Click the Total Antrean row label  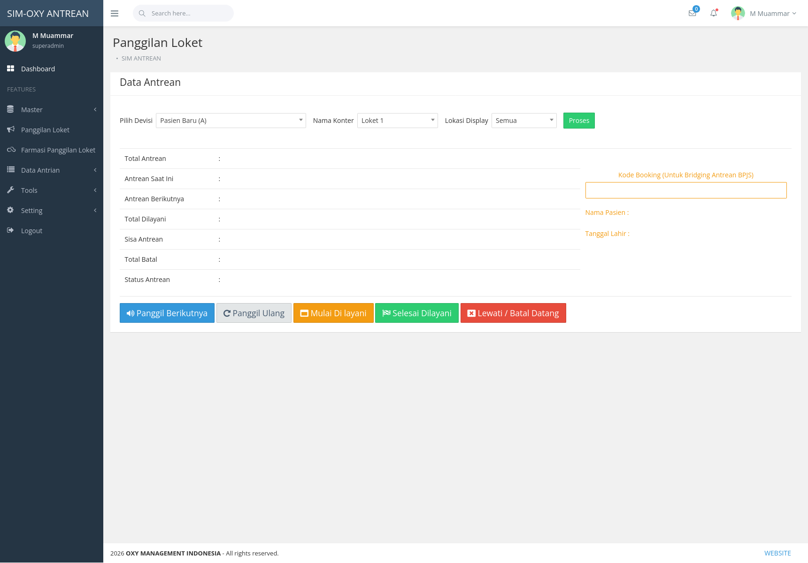146,159
